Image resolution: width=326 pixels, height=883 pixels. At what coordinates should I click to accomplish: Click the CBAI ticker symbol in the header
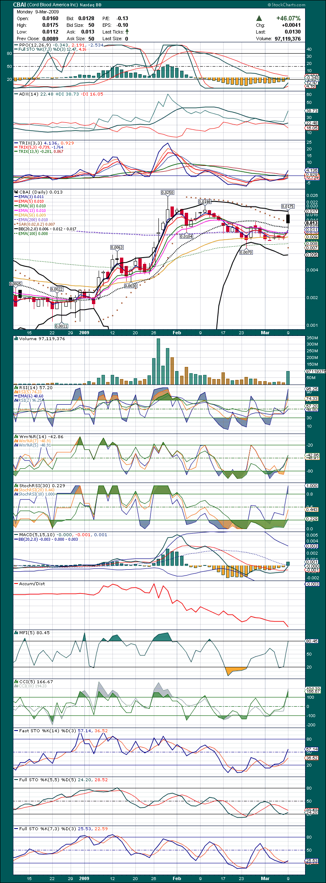20,5
